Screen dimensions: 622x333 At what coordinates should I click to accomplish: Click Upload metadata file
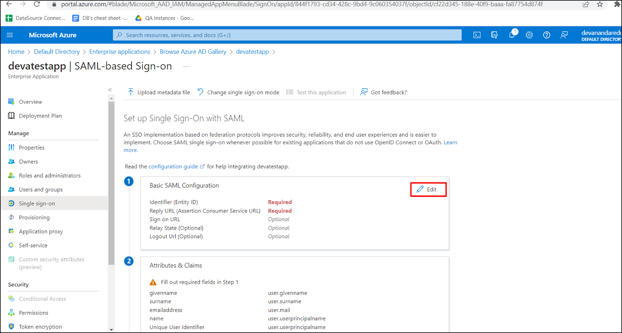(x=159, y=92)
